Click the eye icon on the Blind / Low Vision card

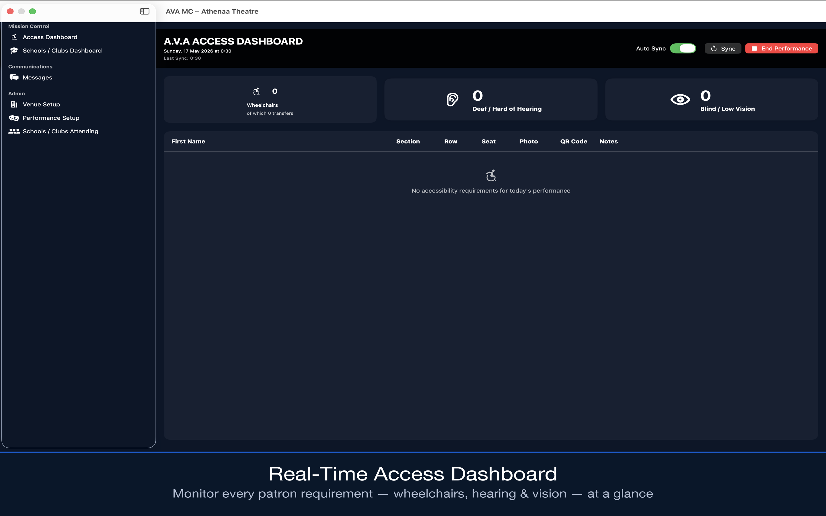coord(680,100)
